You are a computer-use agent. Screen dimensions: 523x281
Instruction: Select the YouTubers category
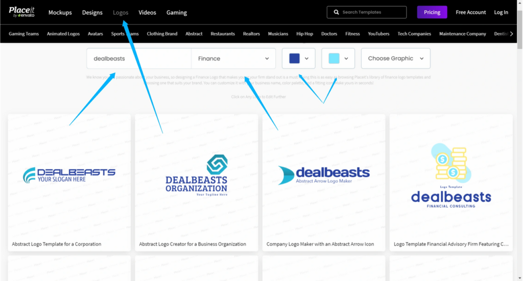pos(378,34)
